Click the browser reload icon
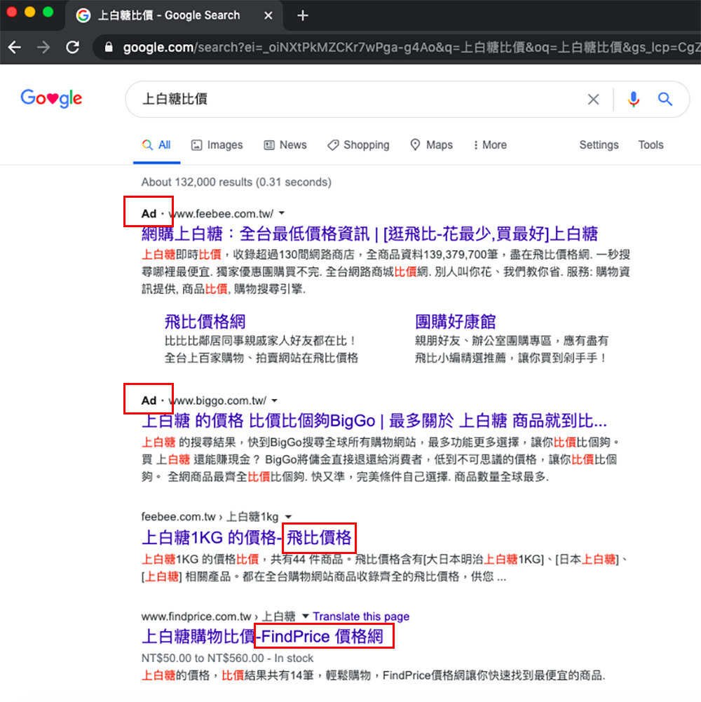 click(72, 48)
